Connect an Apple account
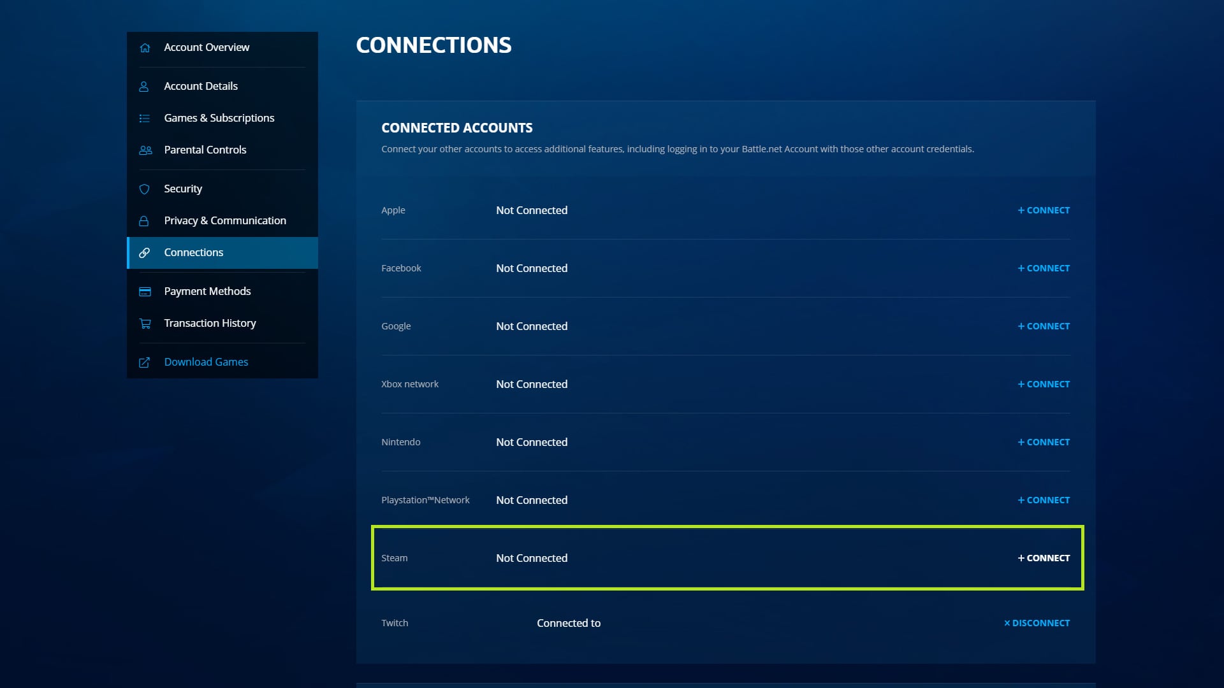Viewport: 1224px width, 688px height. pos(1044,210)
